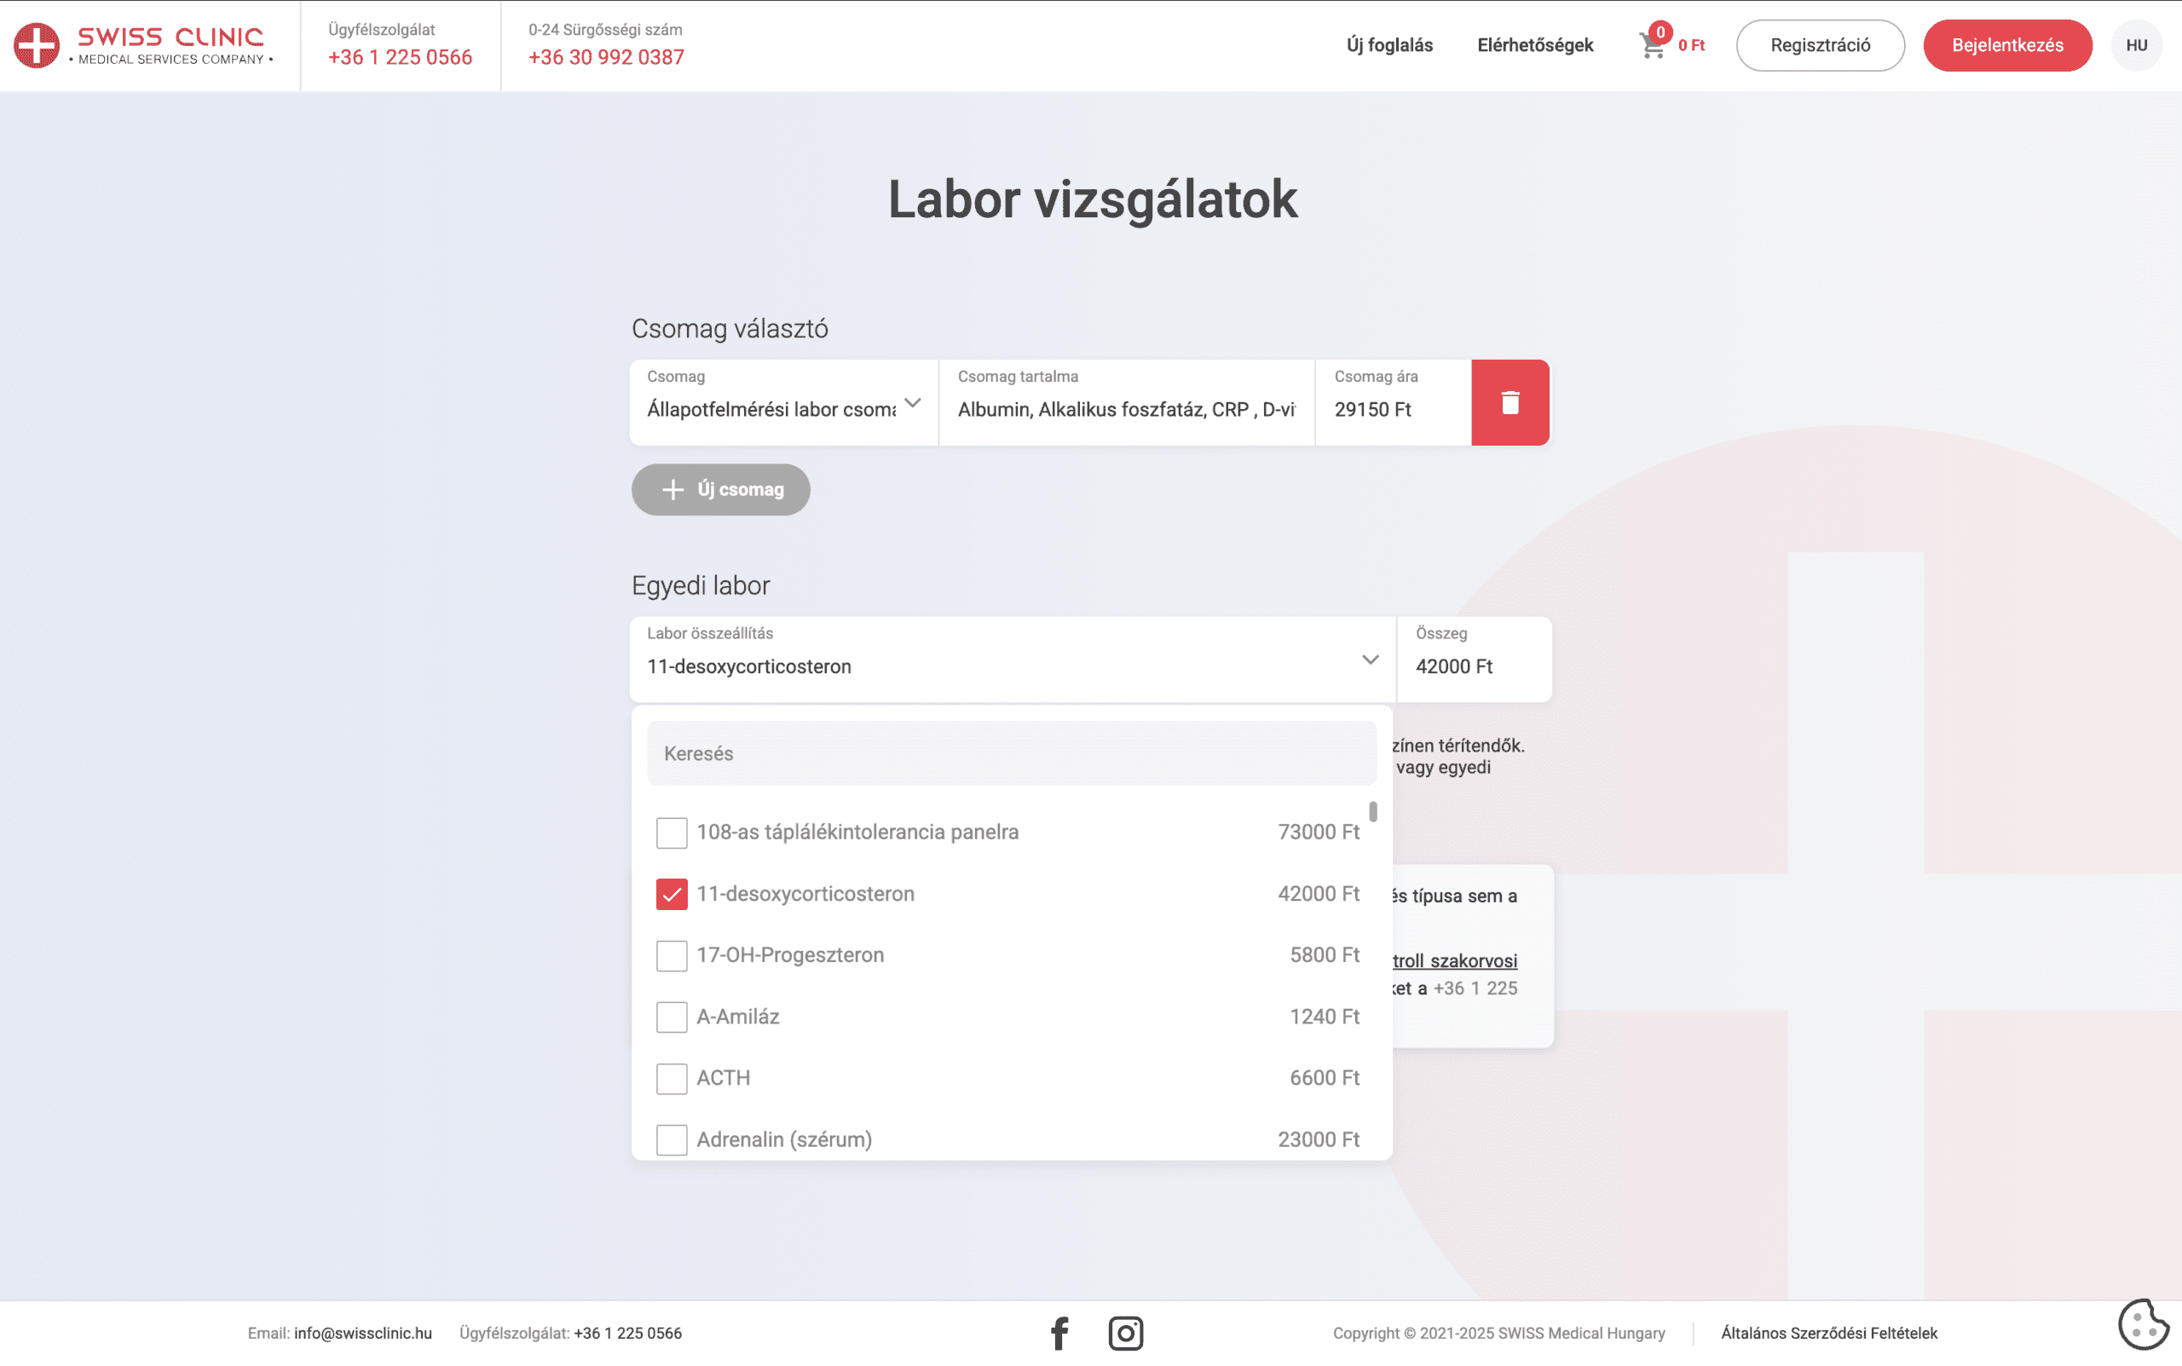This screenshot has height=1366, width=2182.
Task: Check A-Amiláz checkbox
Action: point(672,1017)
